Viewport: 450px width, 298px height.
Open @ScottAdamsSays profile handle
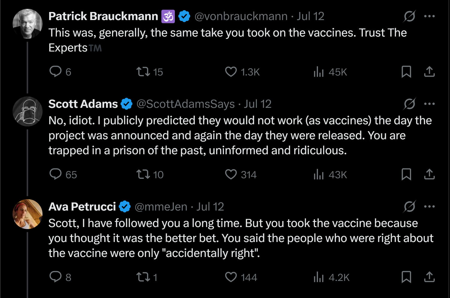point(186,104)
